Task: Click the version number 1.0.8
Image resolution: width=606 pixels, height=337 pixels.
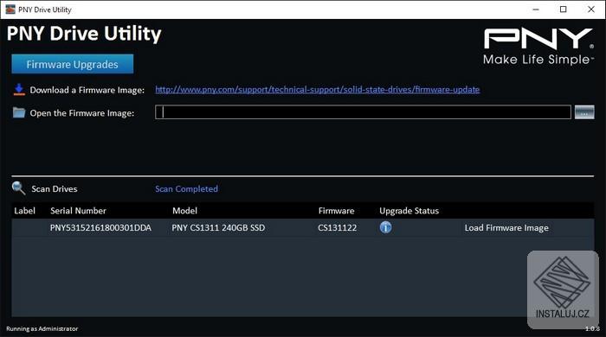Action: pos(592,328)
